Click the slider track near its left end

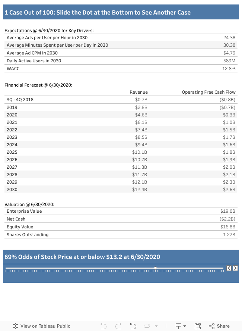coord(11,268)
